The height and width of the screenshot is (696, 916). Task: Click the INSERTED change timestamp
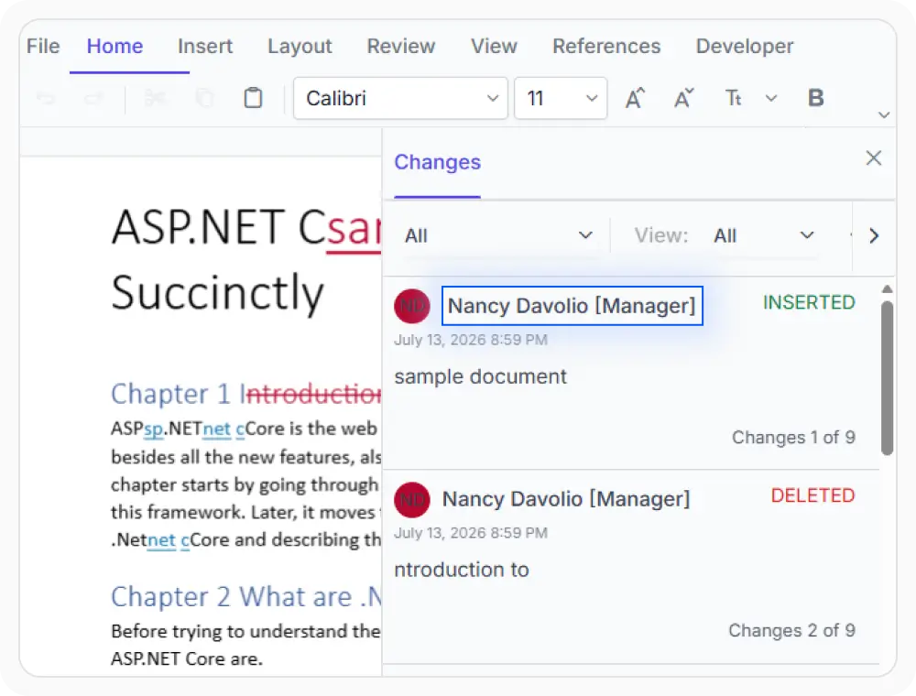471,340
